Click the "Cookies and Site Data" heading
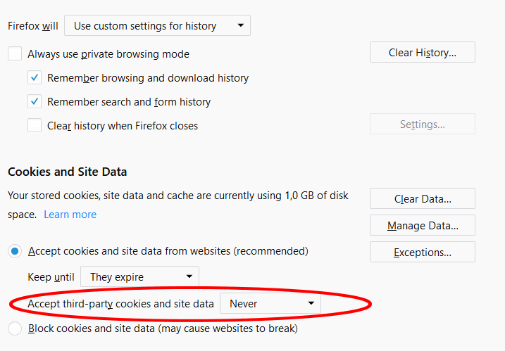The image size is (505, 351). [67, 172]
